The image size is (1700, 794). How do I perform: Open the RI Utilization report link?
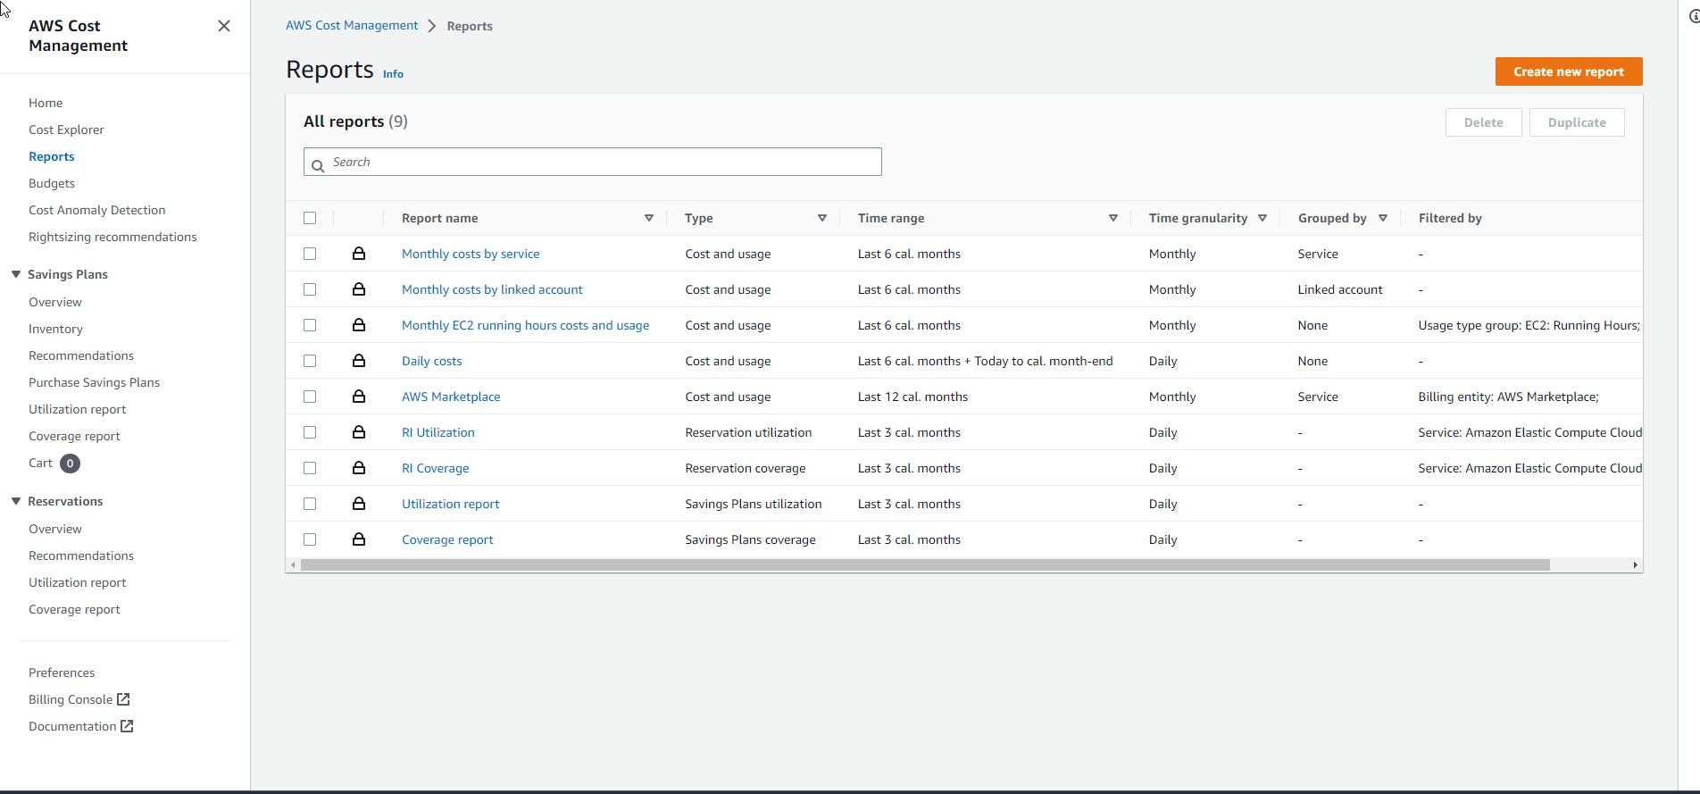pyautogui.click(x=438, y=432)
